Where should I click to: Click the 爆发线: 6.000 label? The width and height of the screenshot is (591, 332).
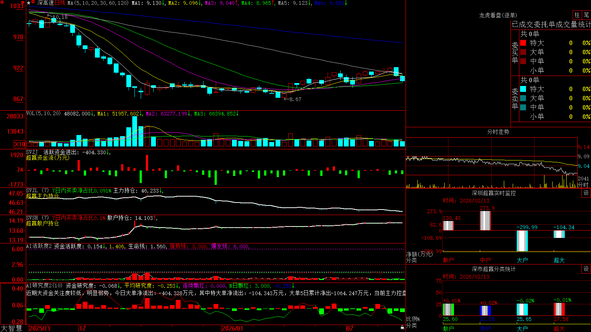[x=230, y=246]
